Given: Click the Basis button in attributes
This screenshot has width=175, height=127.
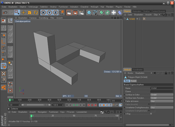Looking at the screenshot, I should (x=127, y=81).
